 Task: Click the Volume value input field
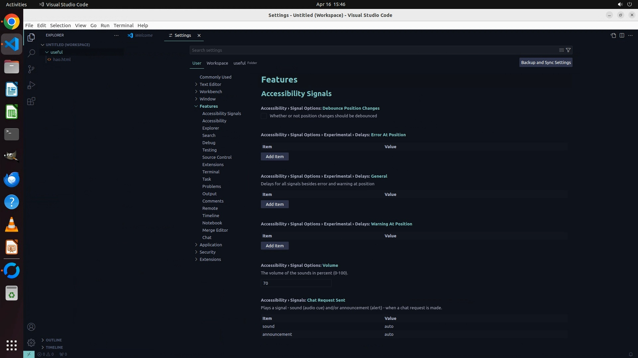point(296,283)
